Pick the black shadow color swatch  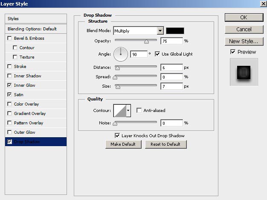click(x=175, y=31)
